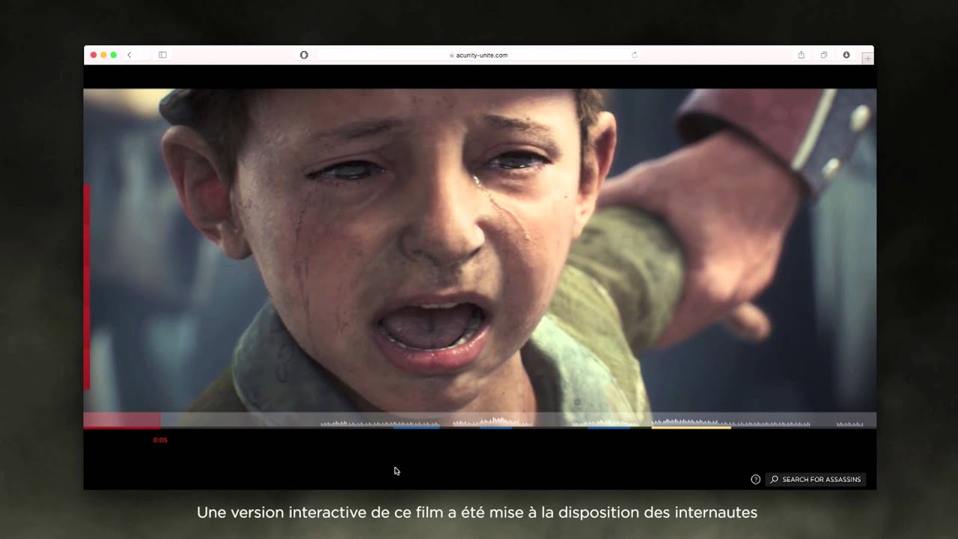Image resolution: width=958 pixels, height=539 pixels.
Task: Jump to the orange highlighted timeline segment
Action: click(691, 427)
